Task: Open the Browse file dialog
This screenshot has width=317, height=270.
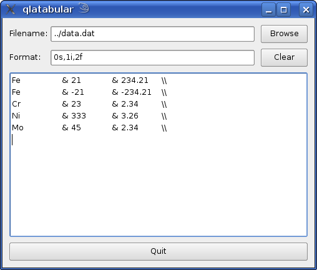Action: [x=284, y=34]
